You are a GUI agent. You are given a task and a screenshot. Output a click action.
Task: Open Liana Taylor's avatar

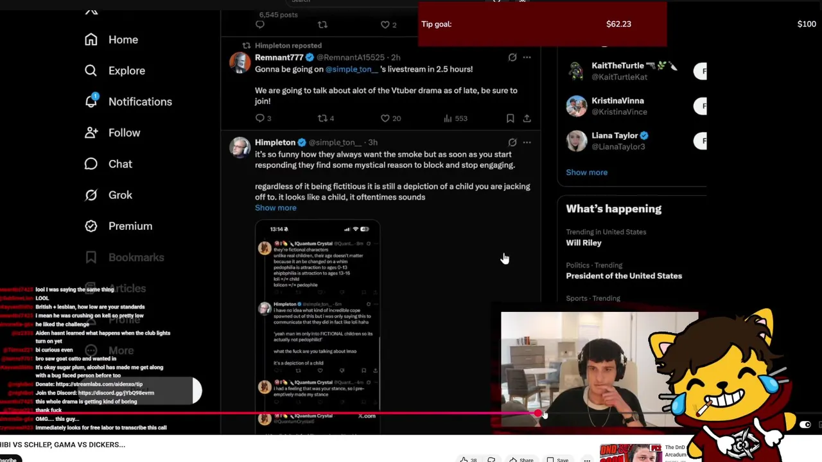[577, 141]
